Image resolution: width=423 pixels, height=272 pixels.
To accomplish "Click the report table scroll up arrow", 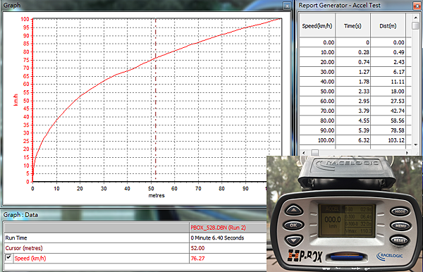I will coord(416,18).
